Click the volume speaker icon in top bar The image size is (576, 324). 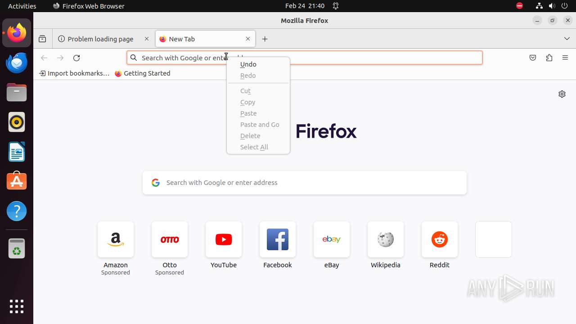pyautogui.click(x=552, y=6)
